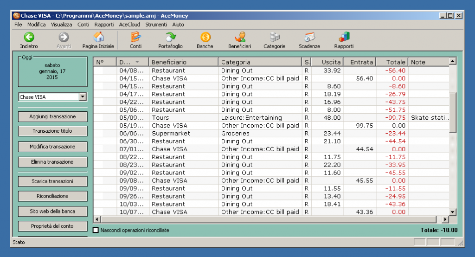The width and height of the screenshot is (475, 257).
Task: Open the Rapporti chart icon in toolbar
Action: [344, 37]
